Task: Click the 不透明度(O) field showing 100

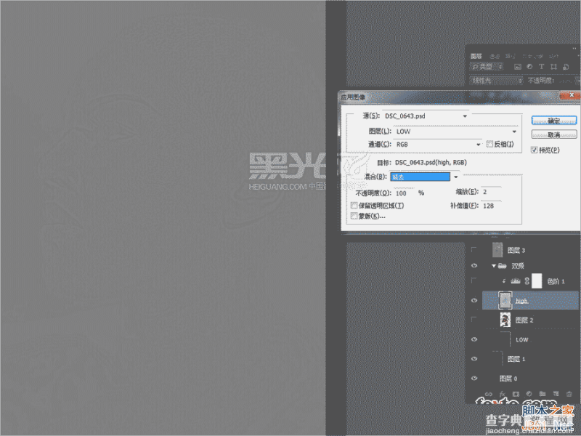Action: [x=405, y=193]
